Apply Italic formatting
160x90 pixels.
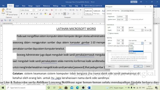coord(24,14)
